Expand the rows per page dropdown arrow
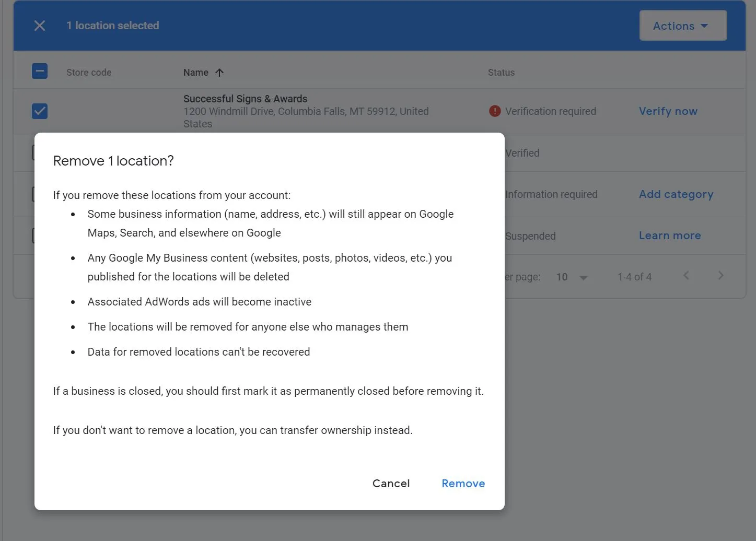Image resolution: width=756 pixels, height=541 pixels. click(x=584, y=277)
